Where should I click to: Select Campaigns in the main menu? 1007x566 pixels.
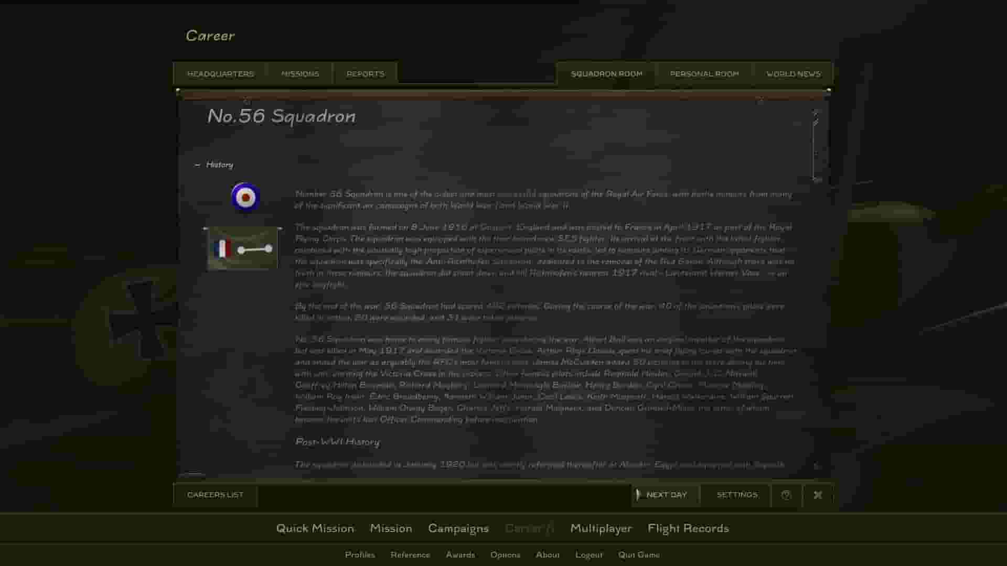pos(458,528)
